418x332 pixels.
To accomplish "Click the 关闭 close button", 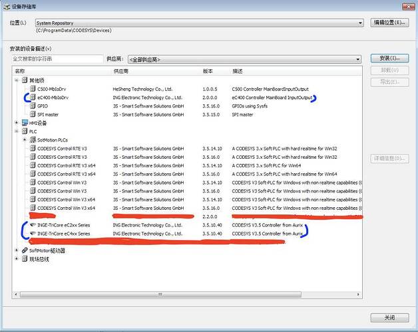I will 389,317.
